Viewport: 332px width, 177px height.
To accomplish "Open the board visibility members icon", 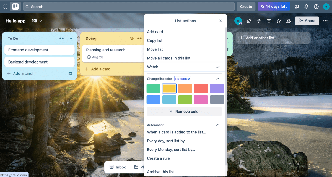I will [x=289, y=21].
